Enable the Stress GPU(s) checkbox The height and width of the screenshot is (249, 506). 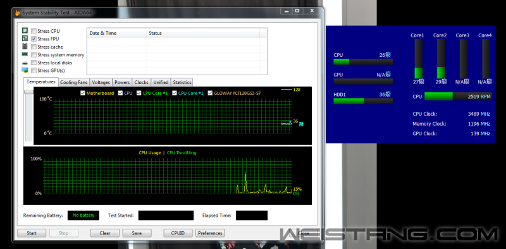(x=34, y=70)
